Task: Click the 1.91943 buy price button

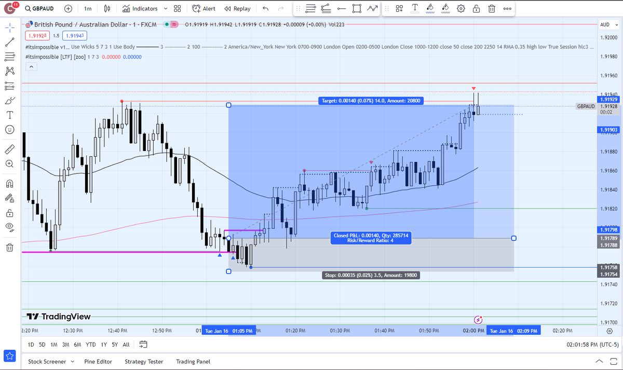Action: [x=74, y=36]
